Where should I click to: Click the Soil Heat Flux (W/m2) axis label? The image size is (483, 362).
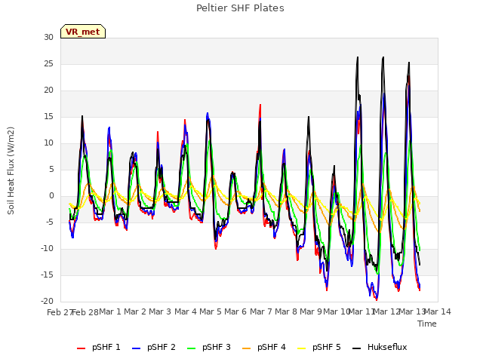(x=11, y=170)
